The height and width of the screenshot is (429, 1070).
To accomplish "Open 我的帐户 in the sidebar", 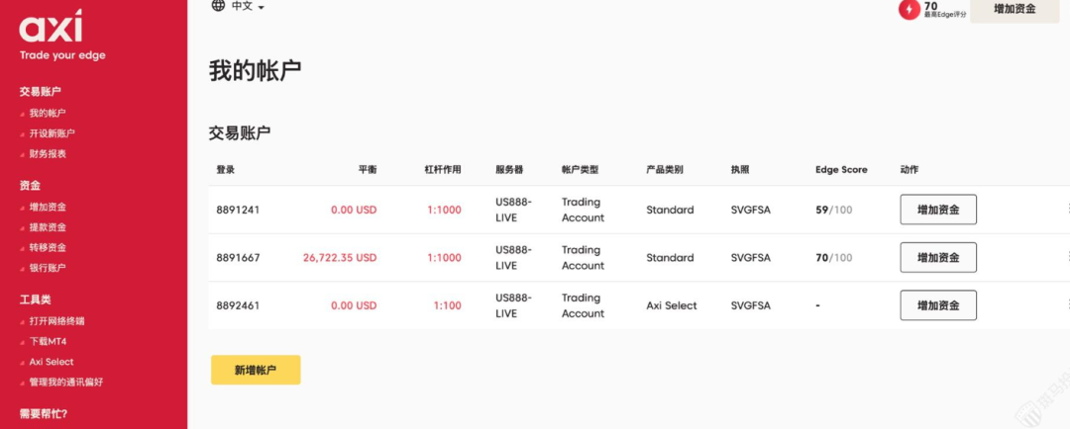I will pyautogui.click(x=48, y=114).
